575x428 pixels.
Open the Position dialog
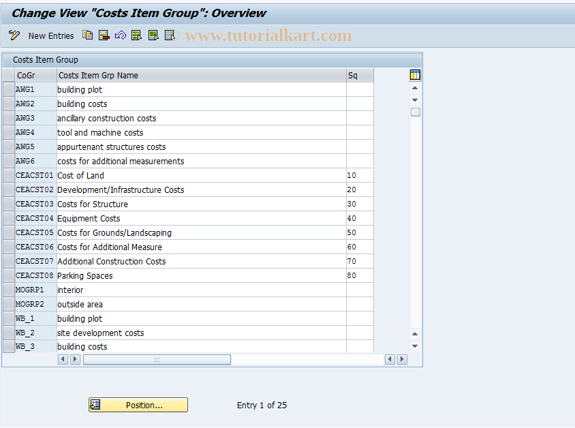click(138, 404)
